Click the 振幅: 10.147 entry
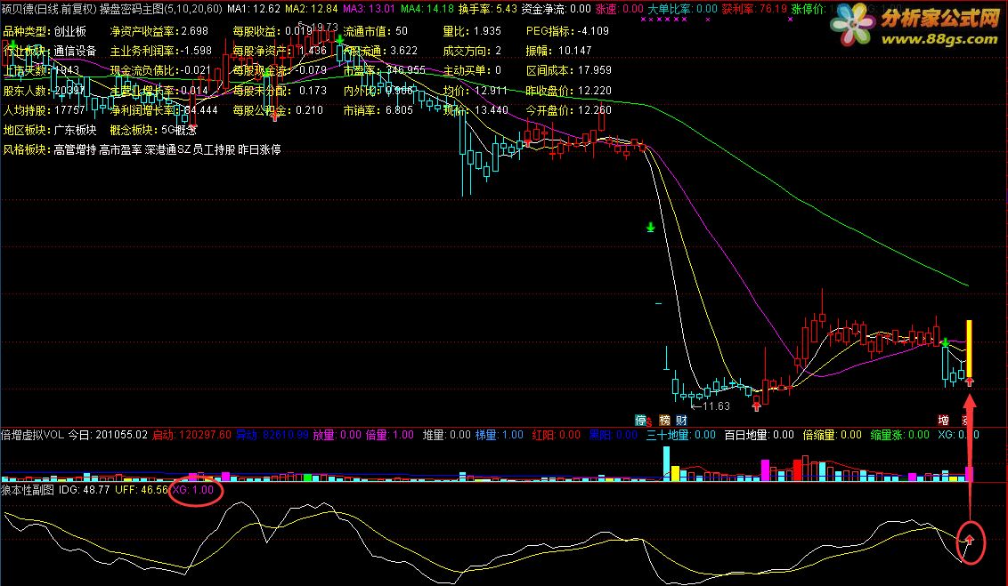 558,51
